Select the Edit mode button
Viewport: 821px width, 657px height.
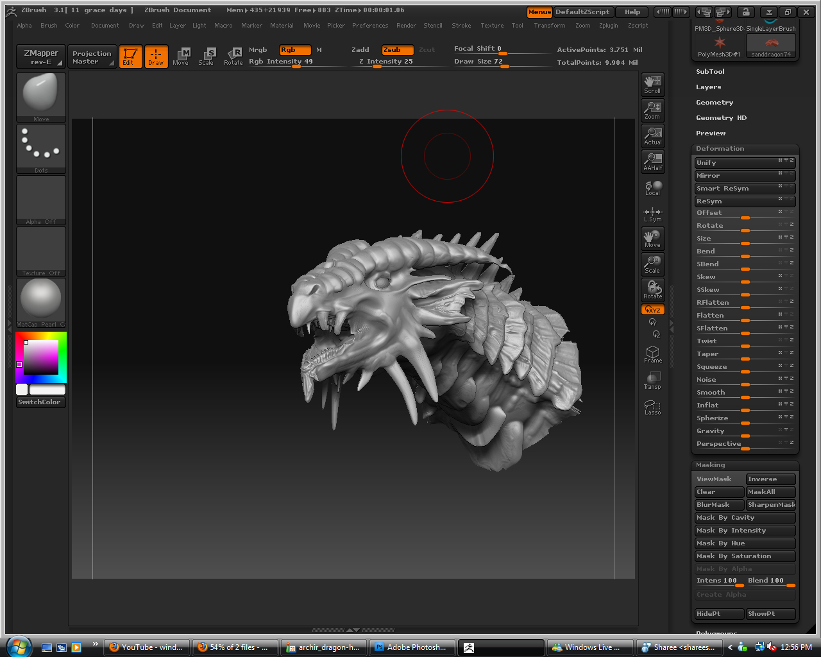(x=130, y=56)
